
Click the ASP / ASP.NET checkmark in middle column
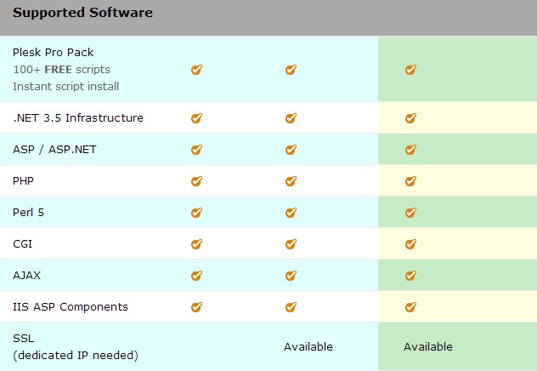(291, 150)
